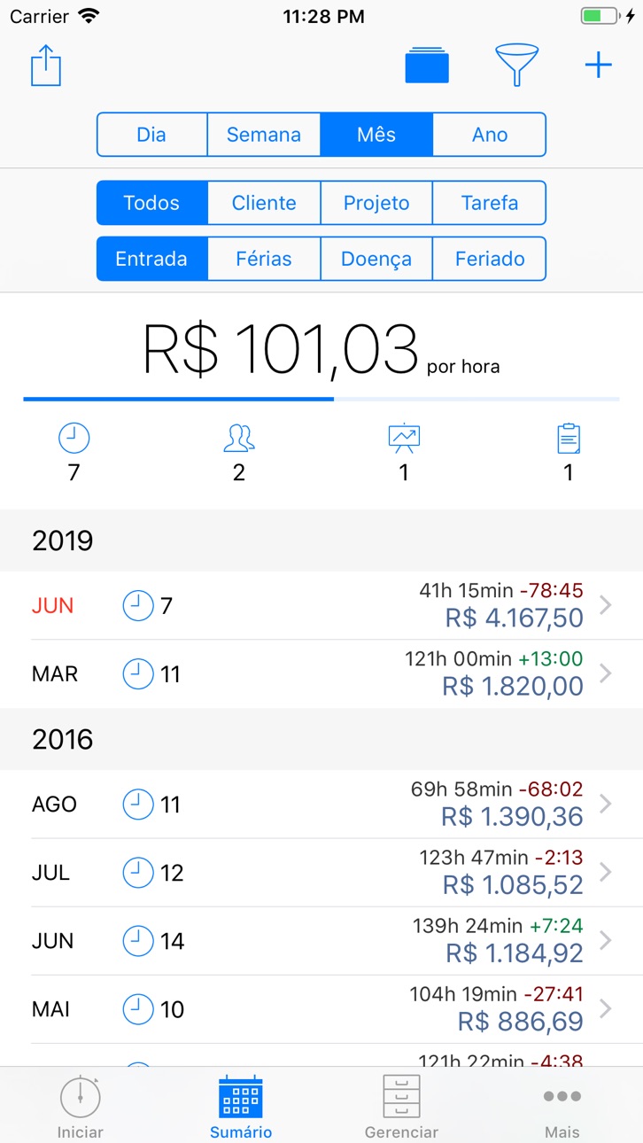Tap the red JUN month label
Screen dimensions: 643x1143
click(52, 606)
